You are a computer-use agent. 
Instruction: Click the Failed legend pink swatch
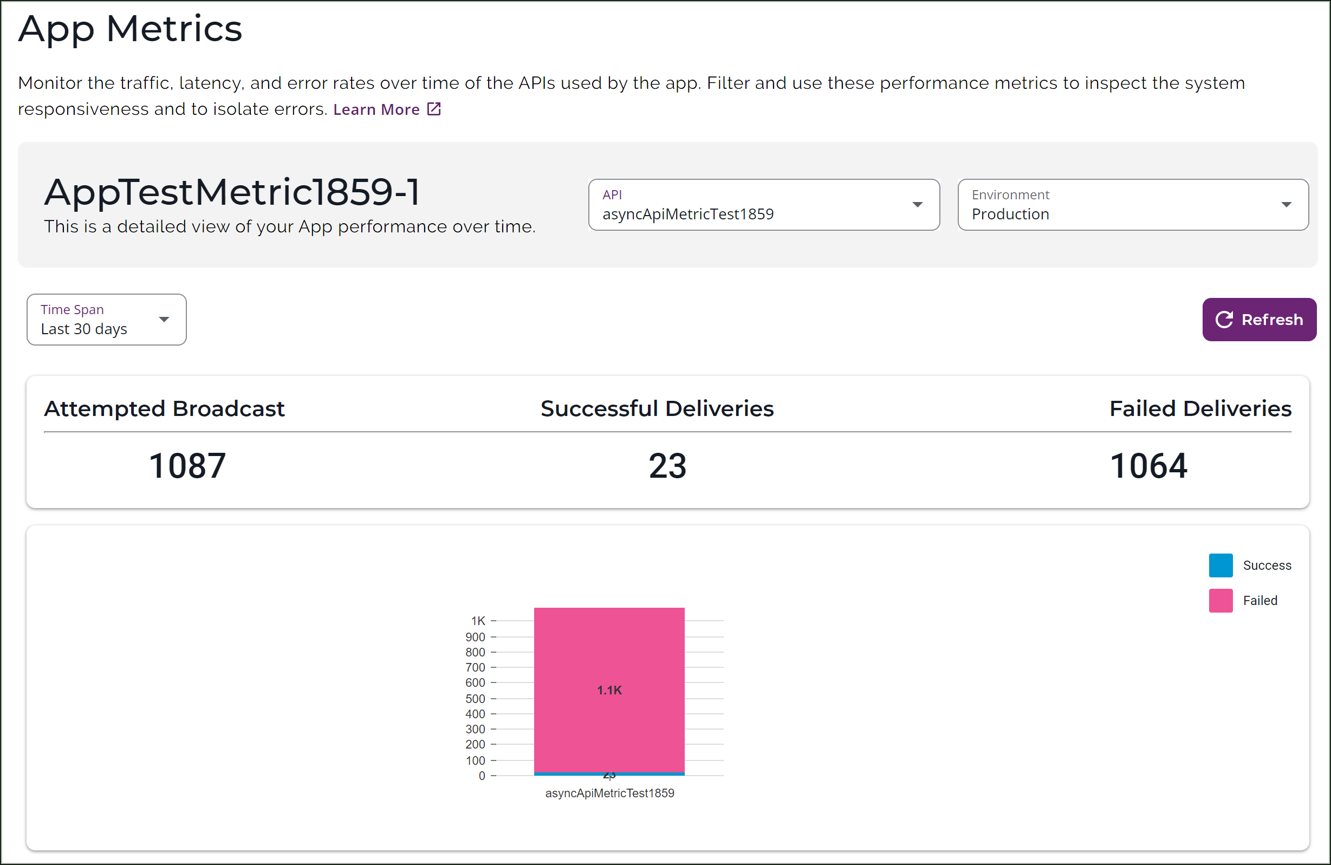tap(1220, 601)
